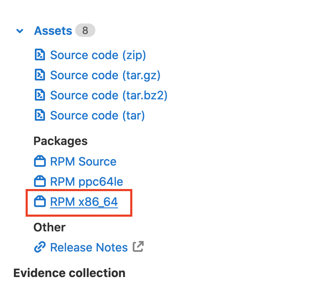Select the Source code (tar.bz2) link
The image size is (331, 285).
tap(108, 95)
